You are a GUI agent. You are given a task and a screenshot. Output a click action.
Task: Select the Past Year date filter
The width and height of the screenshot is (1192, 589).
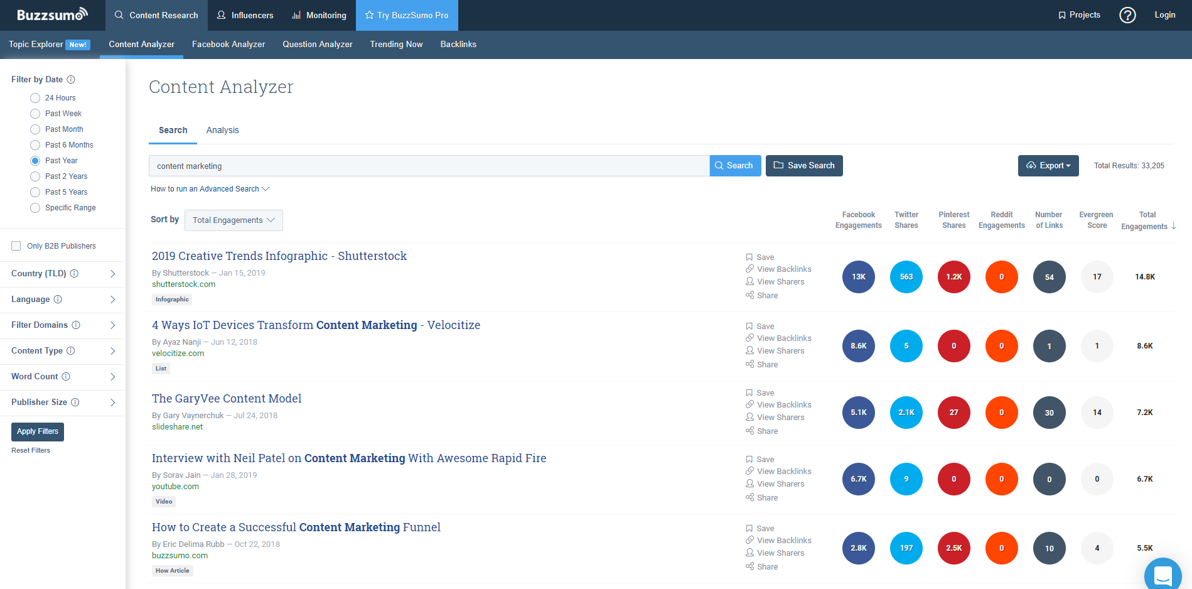point(35,161)
